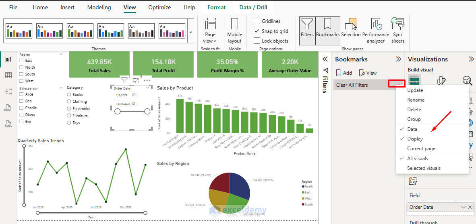476x224 pixels.
Task: Open calendar picker for start date 1/1/2025
Action: click(x=134, y=96)
